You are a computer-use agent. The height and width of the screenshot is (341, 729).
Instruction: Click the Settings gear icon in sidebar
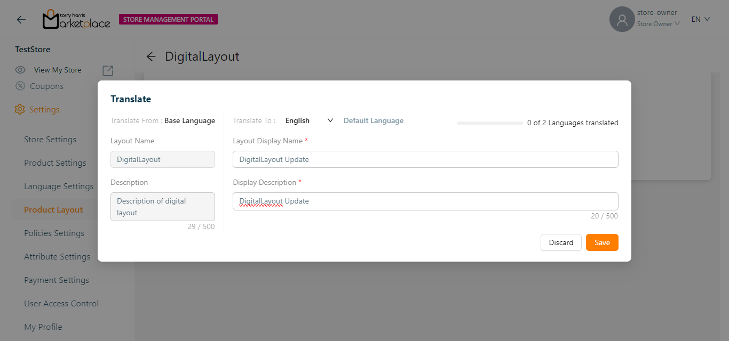coord(20,109)
